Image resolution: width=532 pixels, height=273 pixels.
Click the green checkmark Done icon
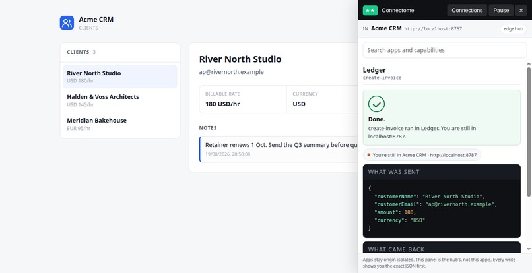(376, 104)
